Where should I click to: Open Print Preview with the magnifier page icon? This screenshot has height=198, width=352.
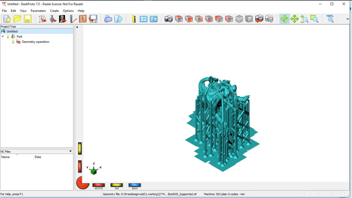pyautogui.click(x=118, y=19)
